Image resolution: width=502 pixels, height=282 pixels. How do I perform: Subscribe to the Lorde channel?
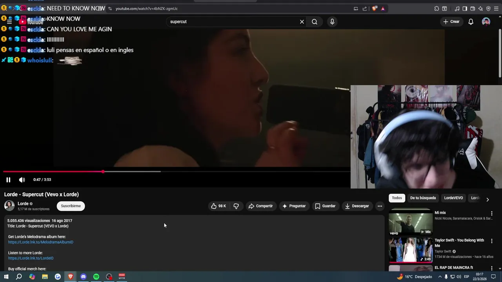pyautogui.click(x=71, y=206)
